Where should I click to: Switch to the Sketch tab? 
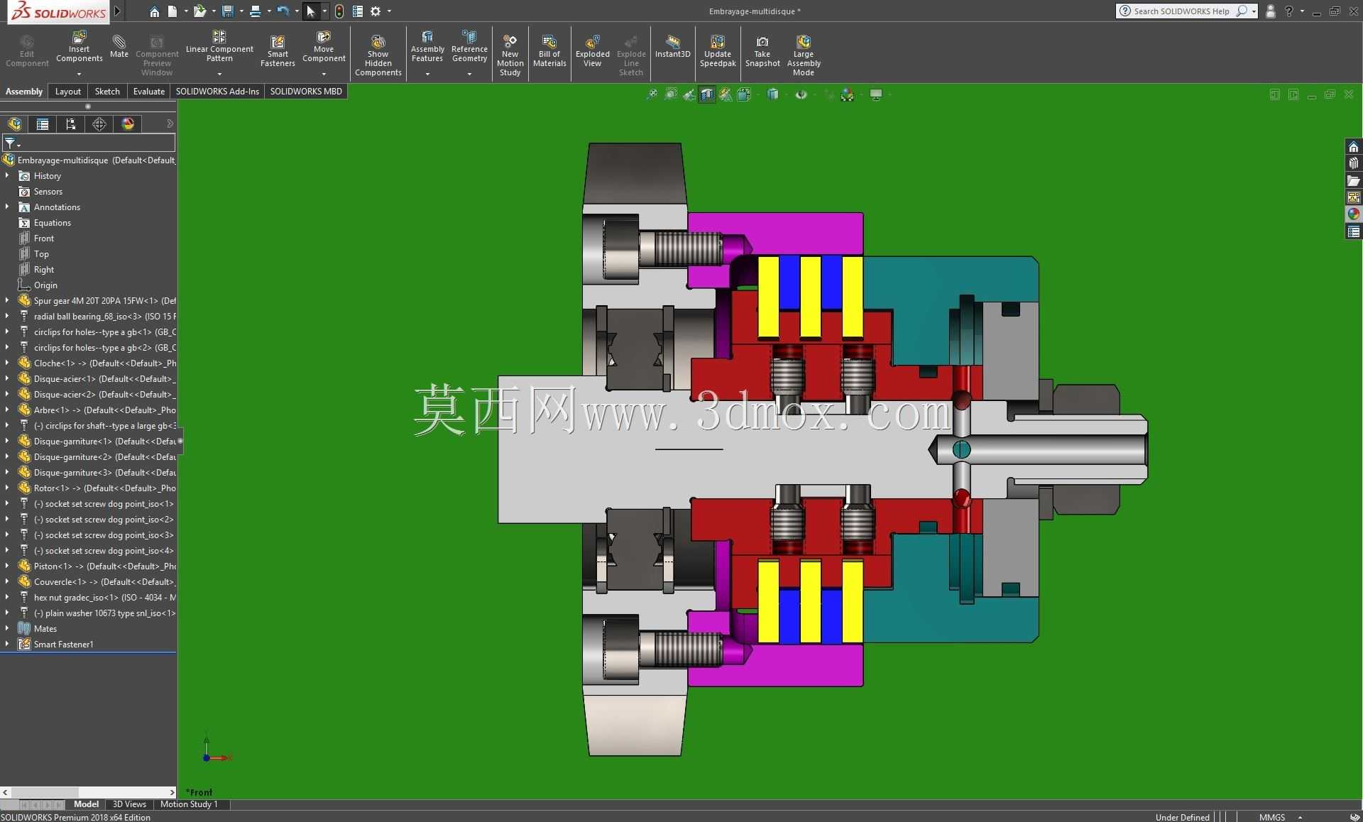107,92
